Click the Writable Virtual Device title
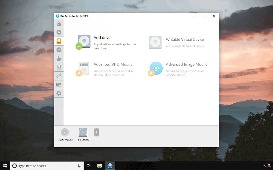 tap(185, 39)
